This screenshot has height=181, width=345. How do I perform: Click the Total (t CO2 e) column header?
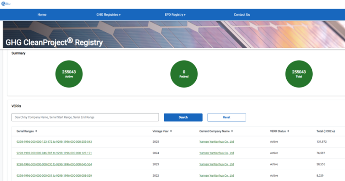pos(326,131)
